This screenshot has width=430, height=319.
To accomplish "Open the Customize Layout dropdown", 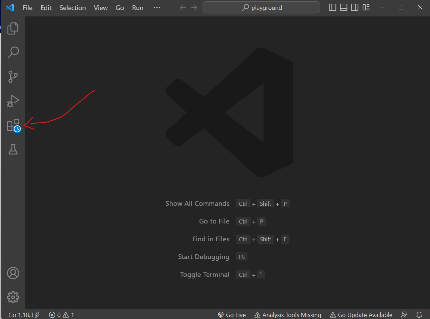I will click(366, 7).
